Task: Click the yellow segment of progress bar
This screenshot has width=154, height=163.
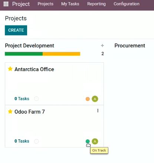Action: 61,54
